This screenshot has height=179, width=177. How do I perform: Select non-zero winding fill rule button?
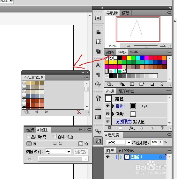[81, 144]
